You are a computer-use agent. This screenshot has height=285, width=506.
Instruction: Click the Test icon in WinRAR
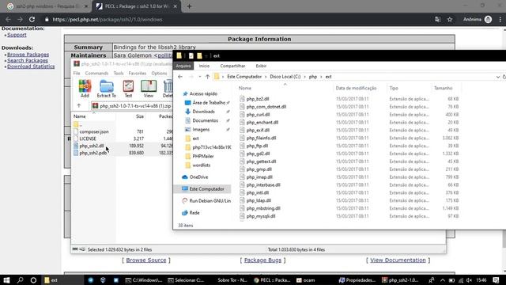[128, 89]
